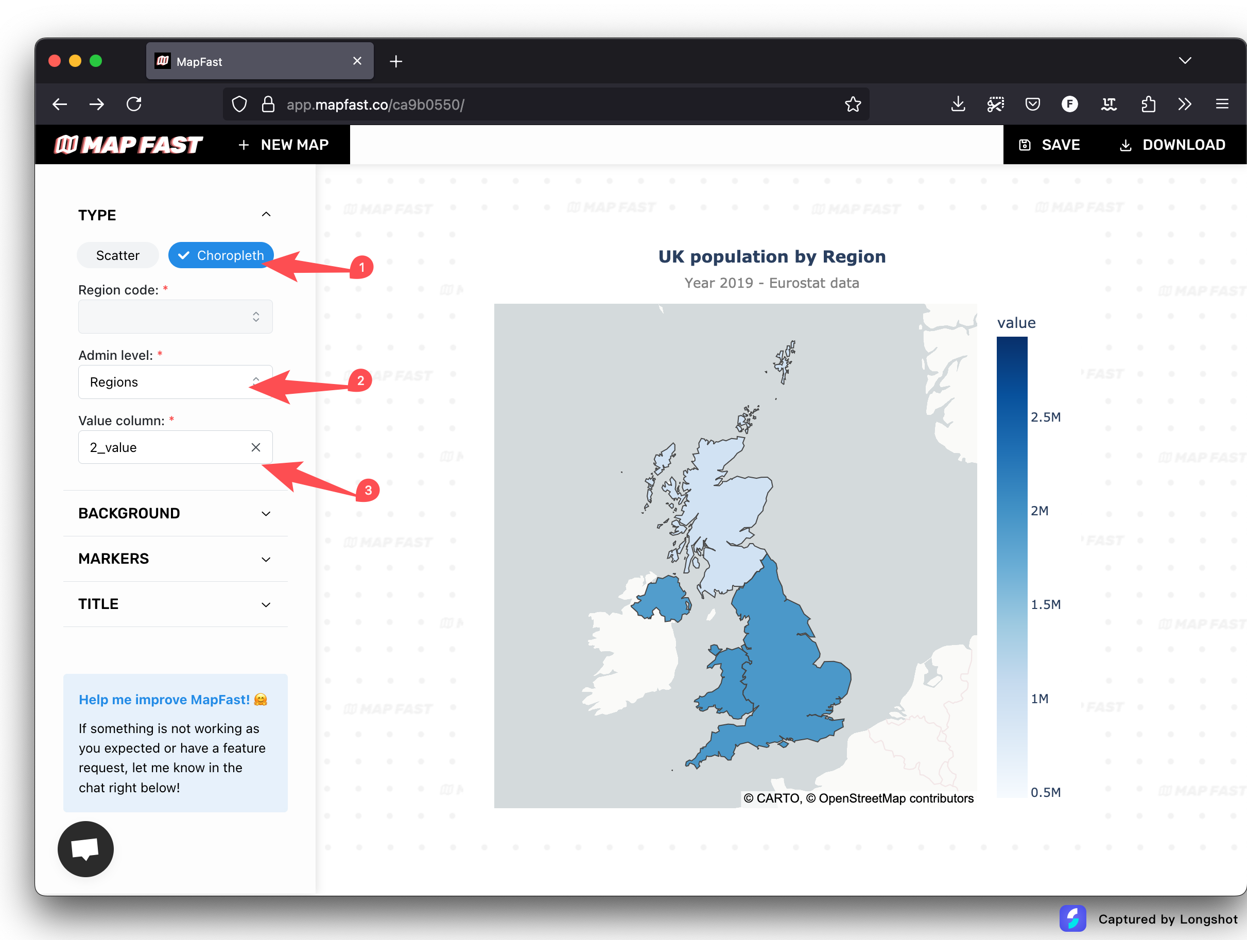
Task: Open a new browser tab
Action: pos(396,61)
